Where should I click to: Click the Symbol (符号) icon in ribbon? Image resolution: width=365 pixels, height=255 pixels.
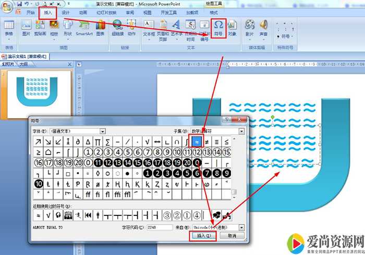tap(220, 28)
